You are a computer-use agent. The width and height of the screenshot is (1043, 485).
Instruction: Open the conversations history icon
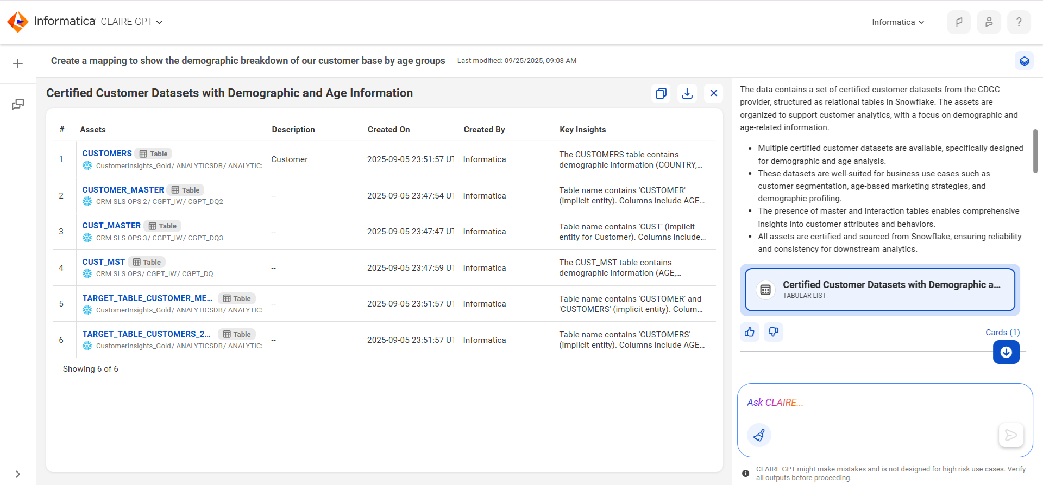18,104
